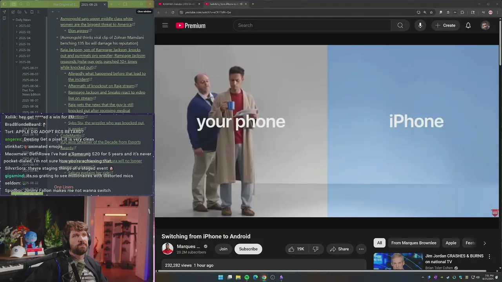The height and width of the screenshot is (282, 502).
Task: Open Spotify from the taskbar
Action: pyautogui.click(x=247, y=277)
